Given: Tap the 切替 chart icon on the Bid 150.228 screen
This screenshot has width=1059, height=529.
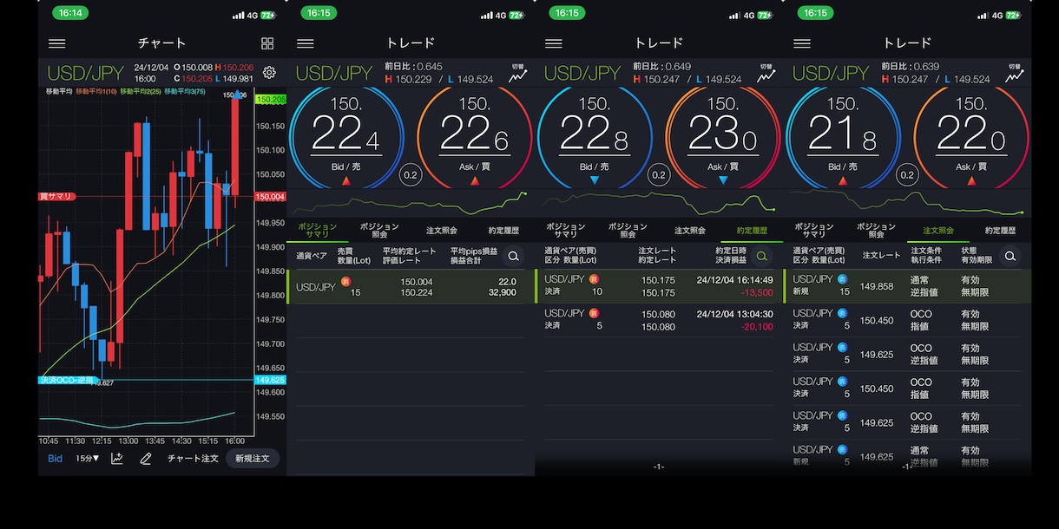Looking at the screenshot, I should 766,74.
